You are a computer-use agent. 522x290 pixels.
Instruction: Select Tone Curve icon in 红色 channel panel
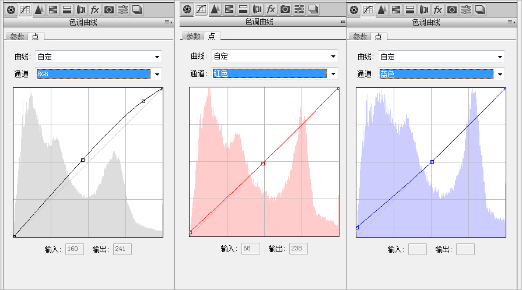coord(201,9)
